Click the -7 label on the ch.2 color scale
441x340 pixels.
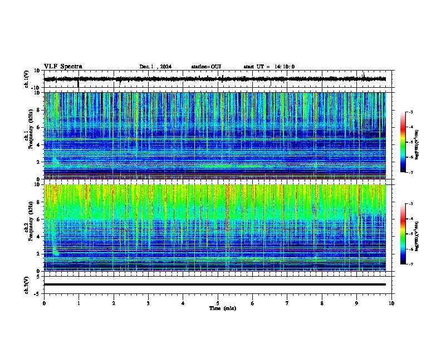coord(411,264)
